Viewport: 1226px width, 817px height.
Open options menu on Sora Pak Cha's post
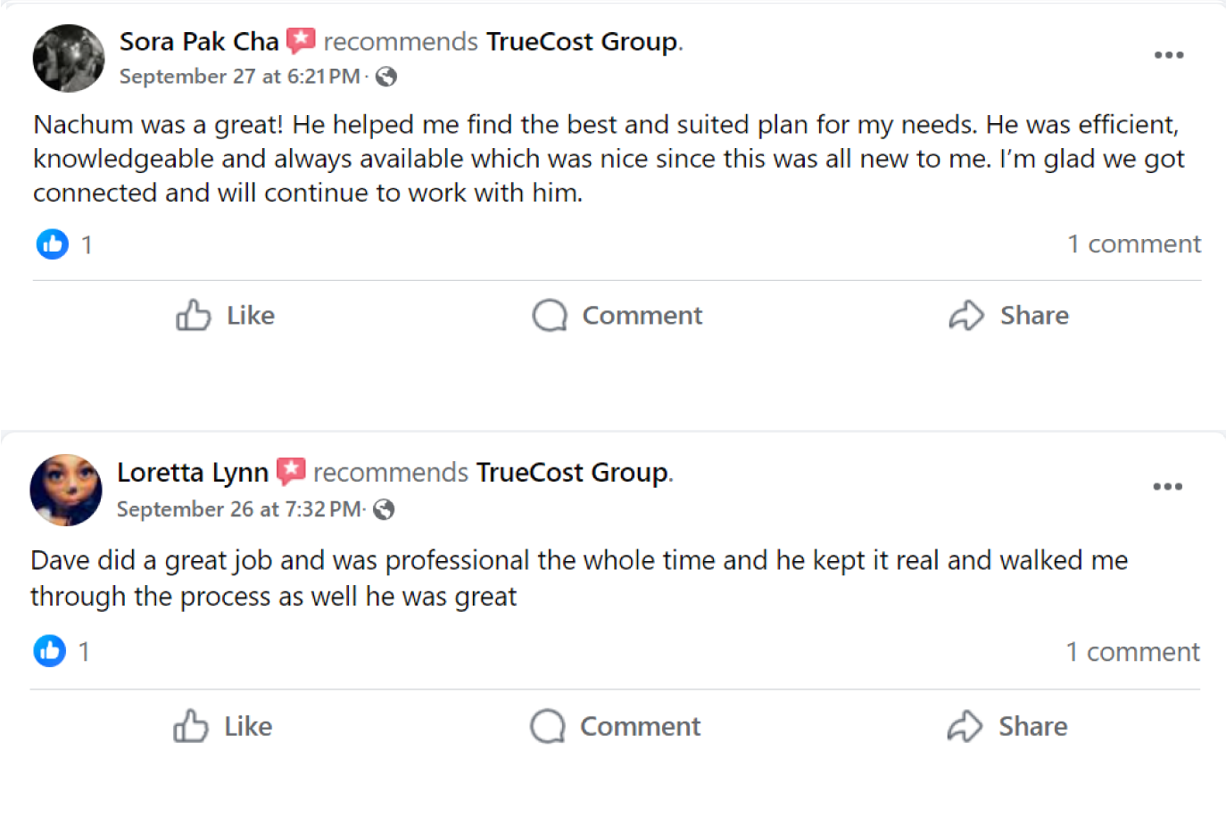[1168, 55]
